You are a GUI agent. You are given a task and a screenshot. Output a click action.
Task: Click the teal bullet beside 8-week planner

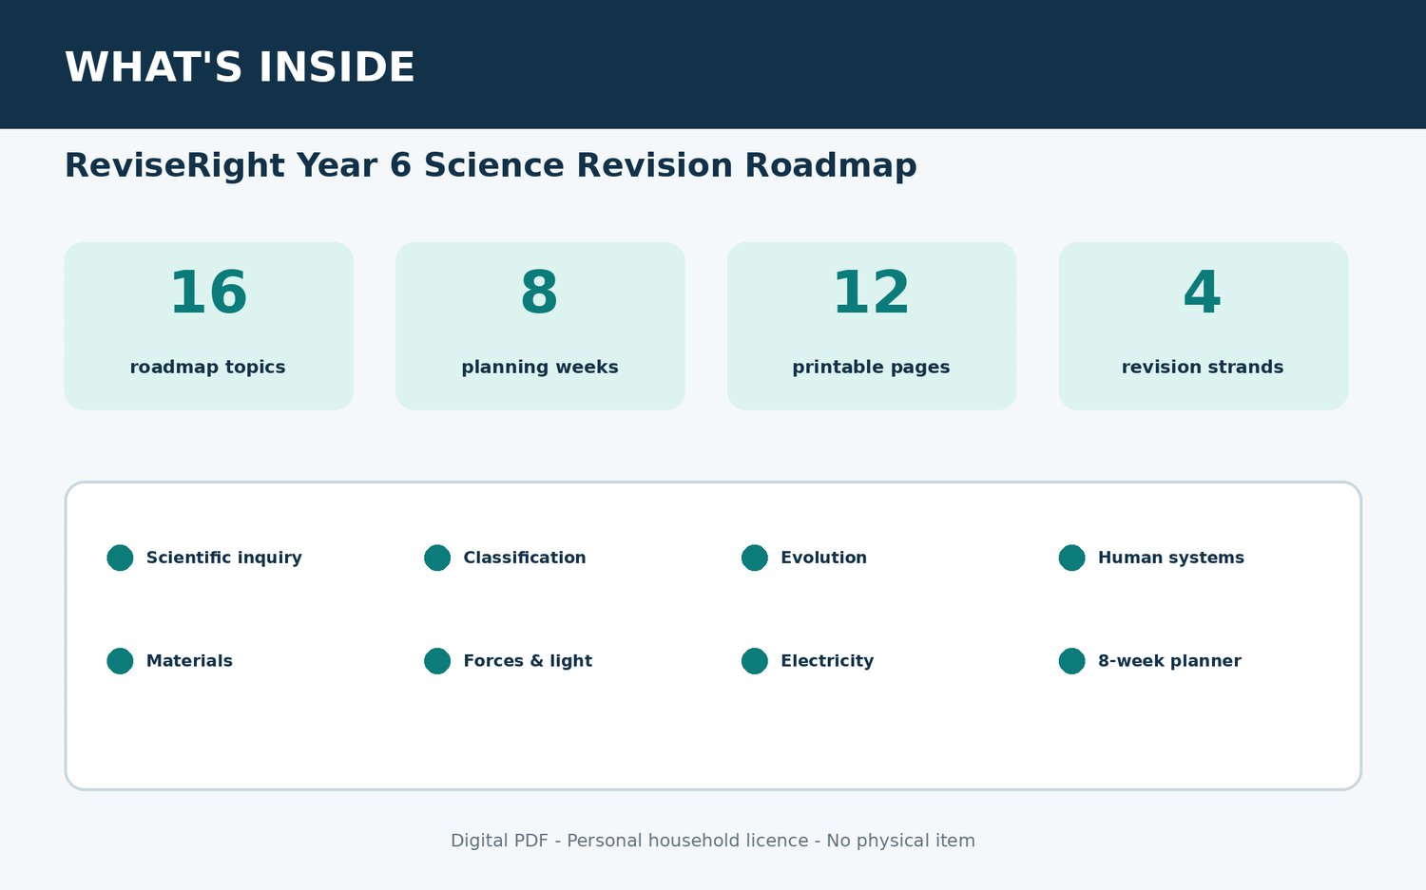click(1071, 661)
